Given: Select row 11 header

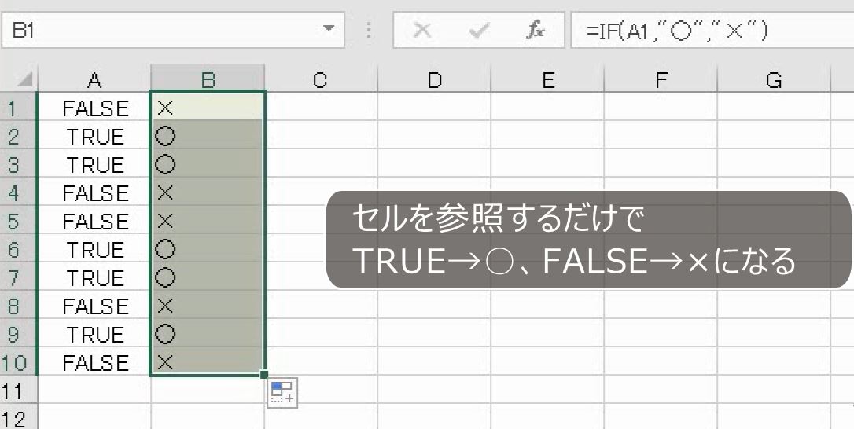Looking at the screenshot, I should point(19,389).
